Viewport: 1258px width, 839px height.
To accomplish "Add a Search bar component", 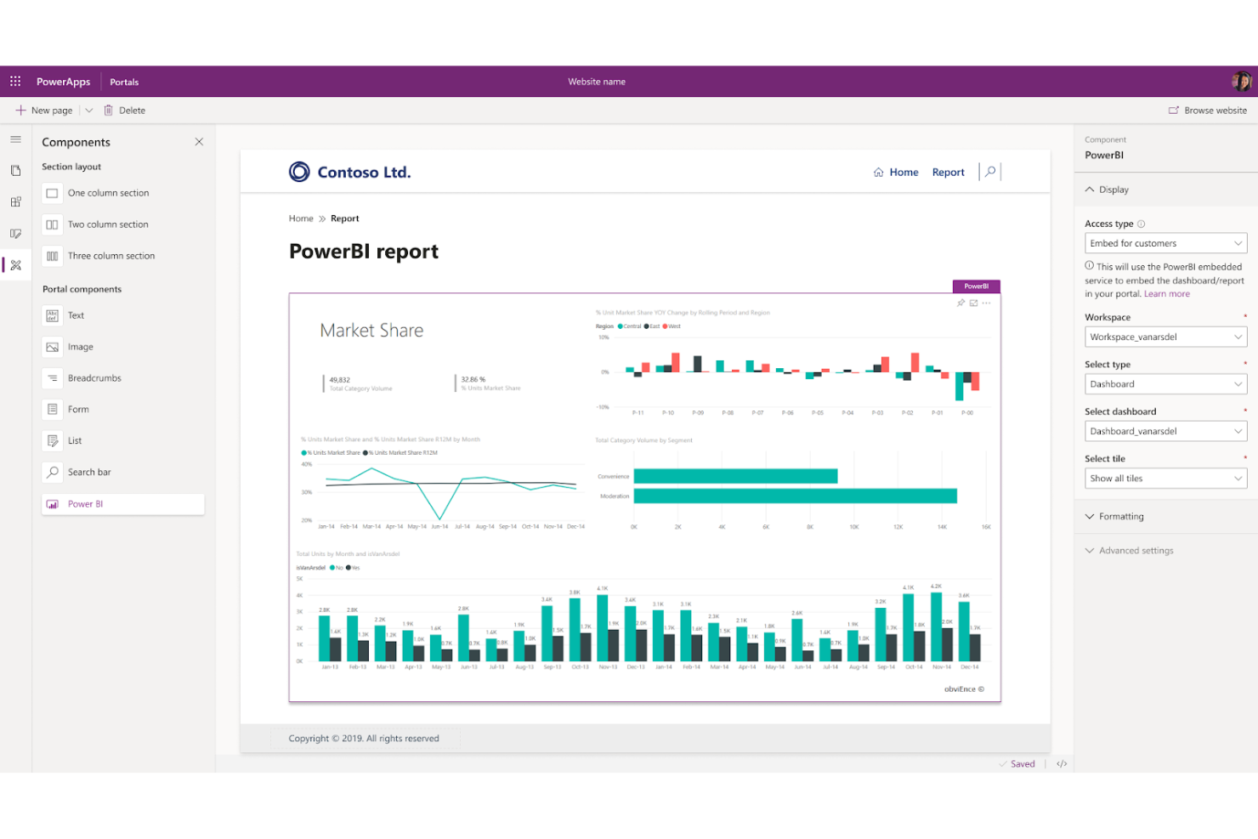I will 88,472.
